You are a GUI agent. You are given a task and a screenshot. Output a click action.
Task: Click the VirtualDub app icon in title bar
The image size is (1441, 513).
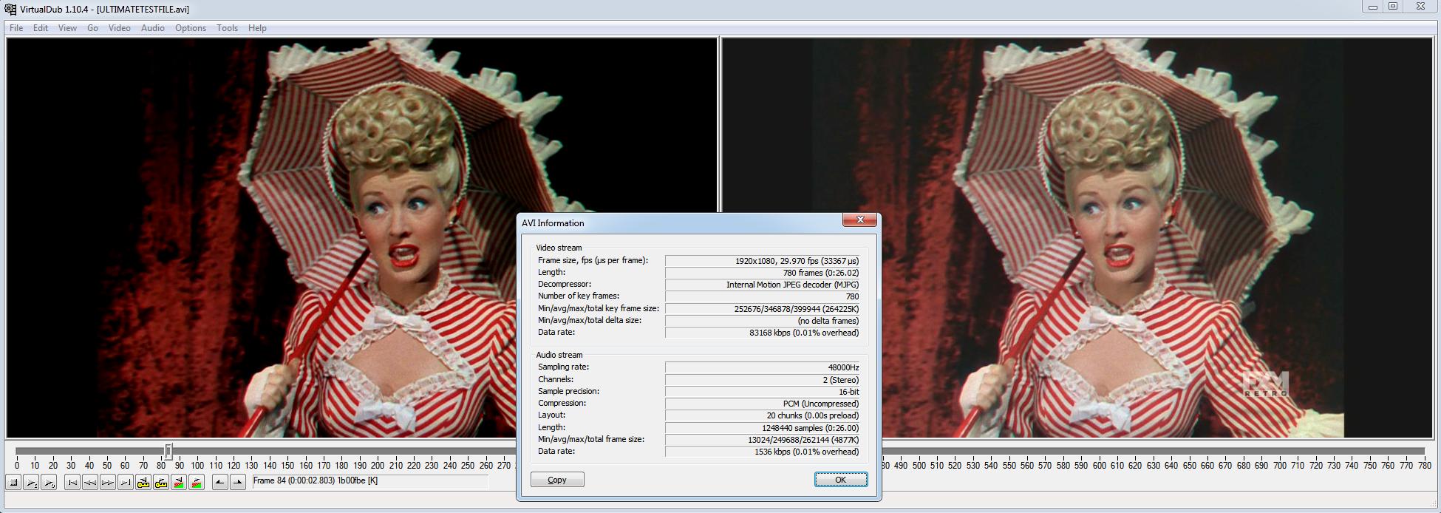[x=10, y=9]
